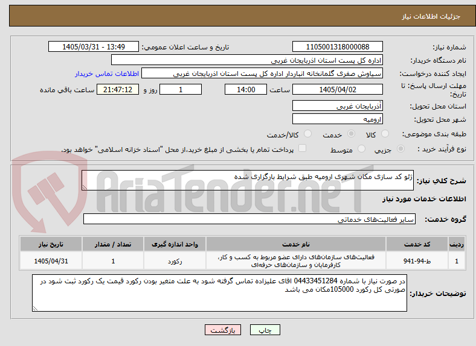
Task: Click the deadline time field 14:00
Action: click(246, 89)
